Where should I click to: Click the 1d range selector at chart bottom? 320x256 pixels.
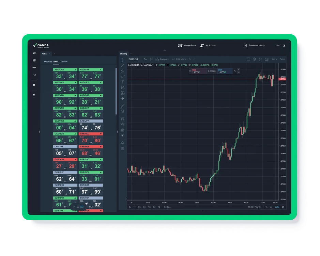(158, 207)
